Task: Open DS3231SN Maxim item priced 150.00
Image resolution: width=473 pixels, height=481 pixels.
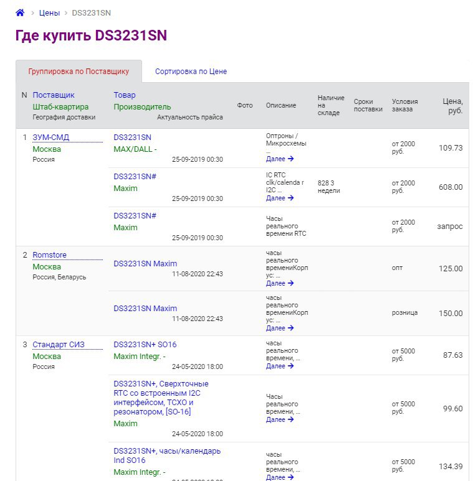Action: (x=145, y=308)
